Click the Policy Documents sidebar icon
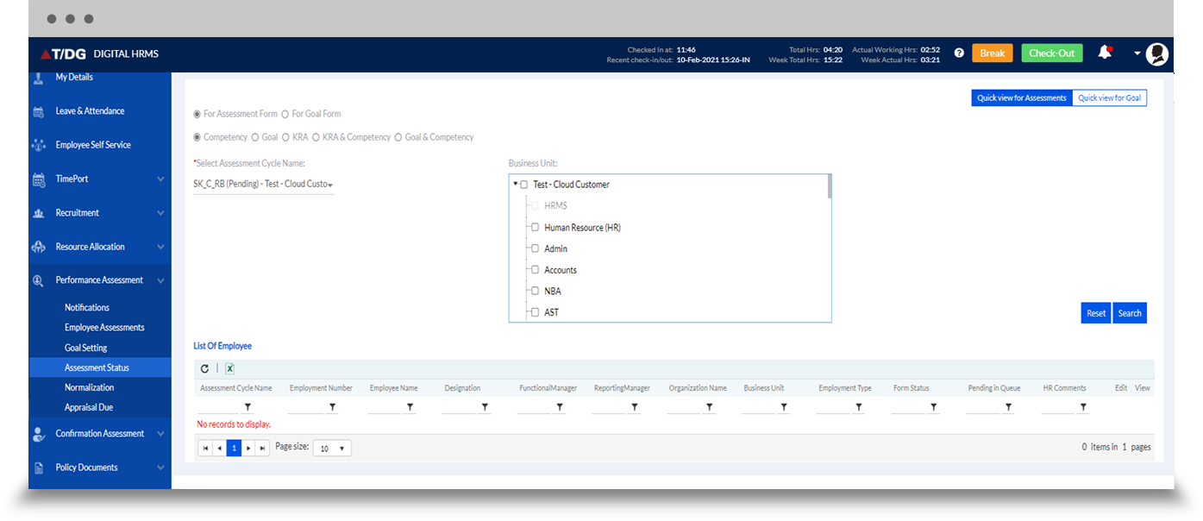This screenshot has height=521, width=1203. click(38, 468)
